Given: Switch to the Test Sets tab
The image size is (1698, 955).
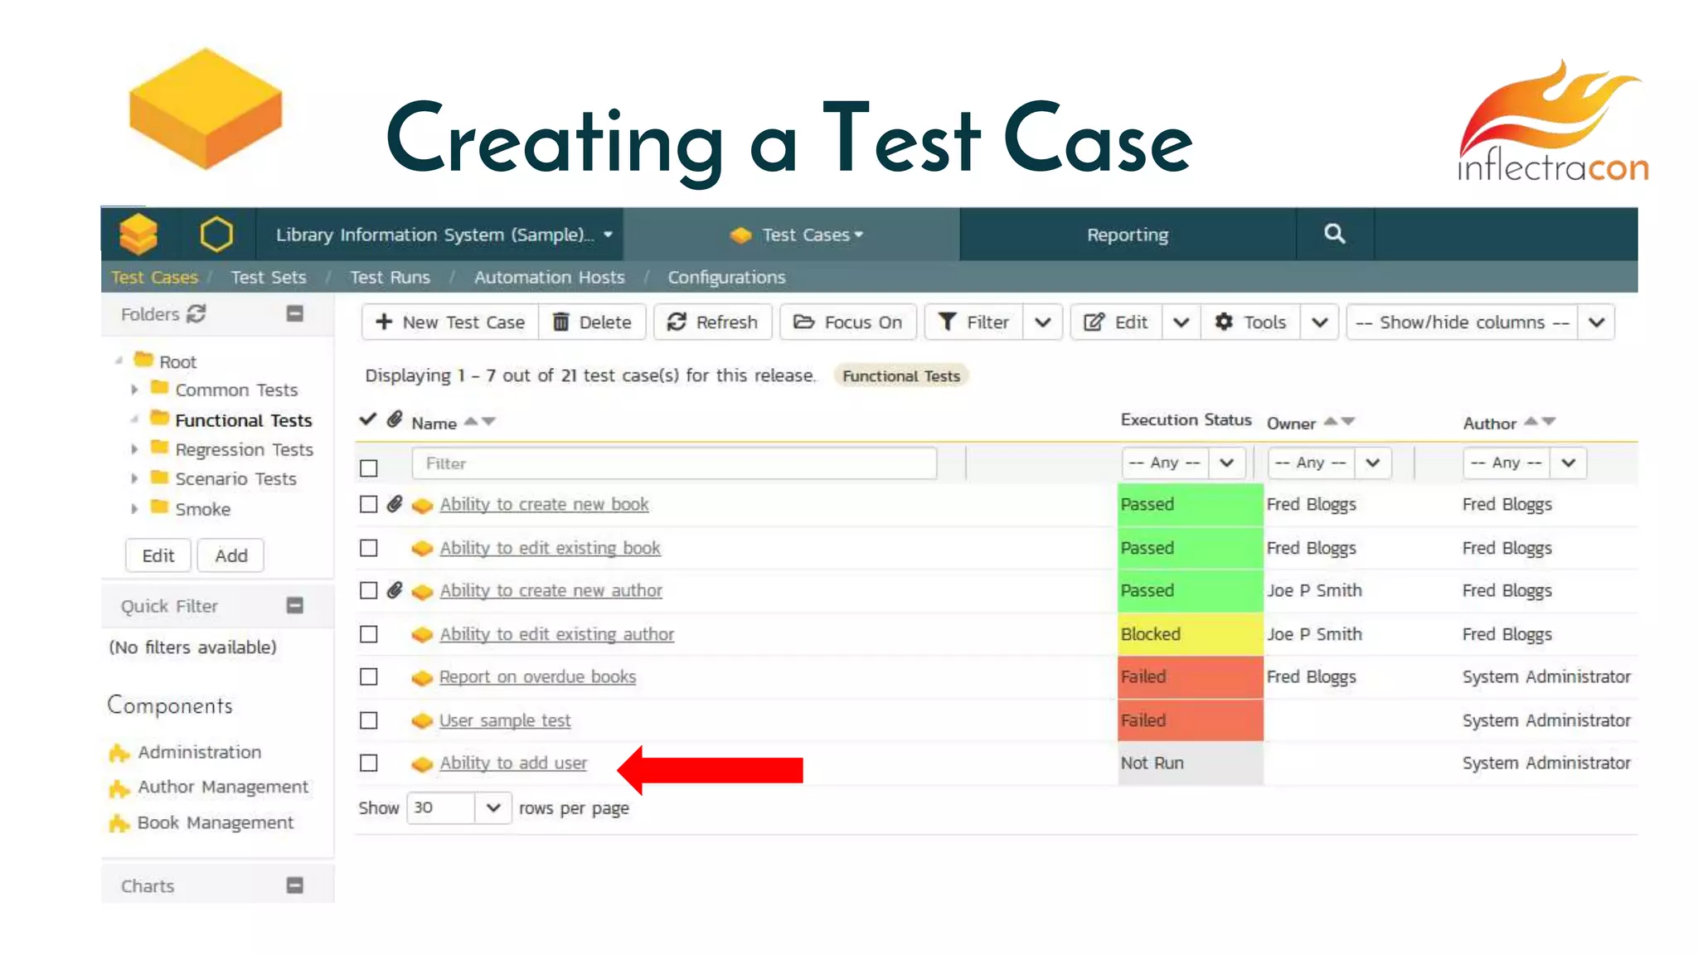Looking at the screenshot, I should pos(269,277).
